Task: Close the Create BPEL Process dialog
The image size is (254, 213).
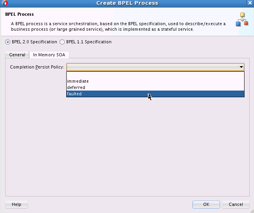Action: click(250, 3)
